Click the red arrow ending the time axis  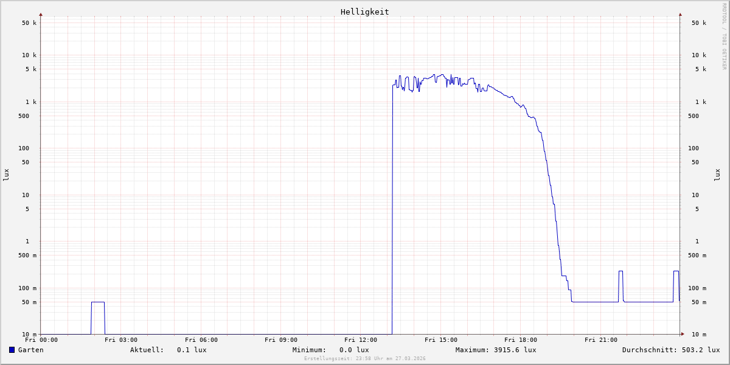click(x=683, y=334)
